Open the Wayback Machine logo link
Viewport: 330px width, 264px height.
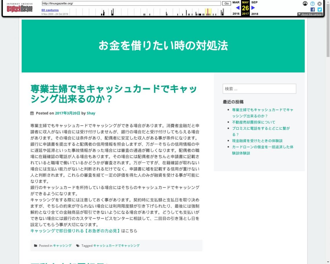point(20,8)
